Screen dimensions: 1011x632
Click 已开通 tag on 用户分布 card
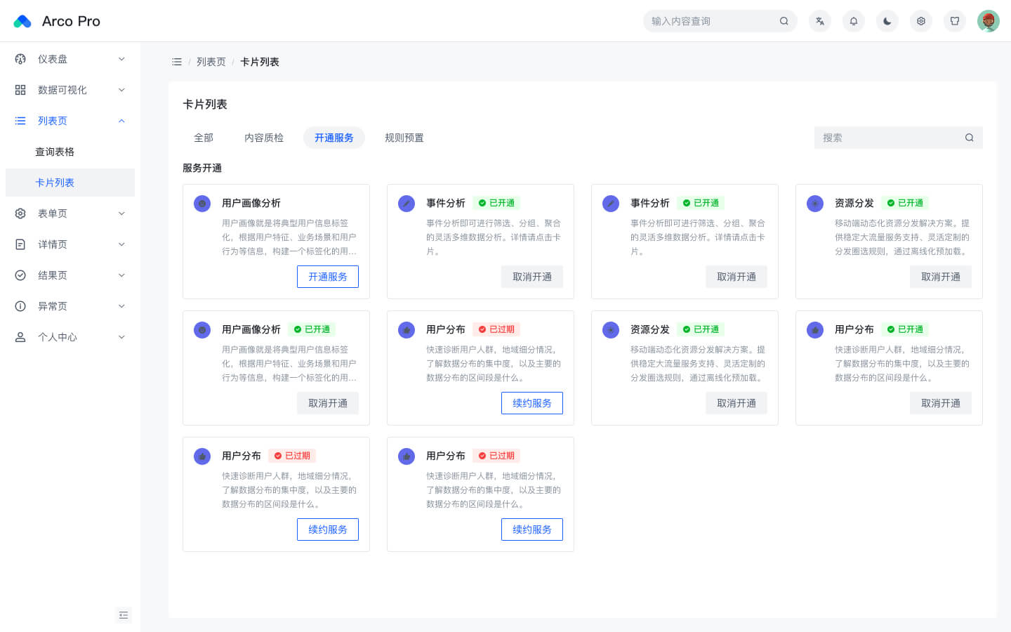pos(905,329)
